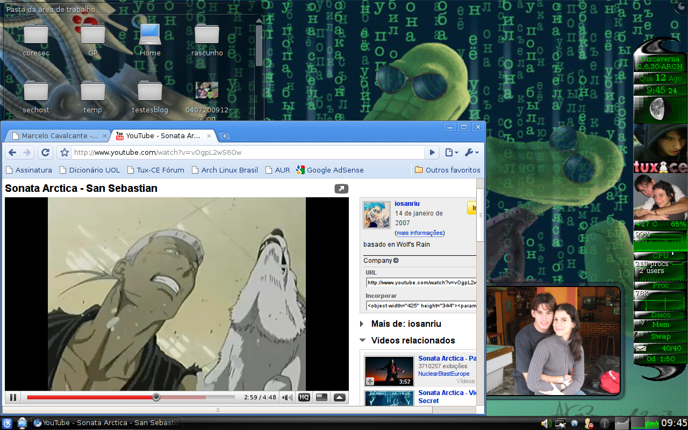Toggle HQ video quality

304,397
